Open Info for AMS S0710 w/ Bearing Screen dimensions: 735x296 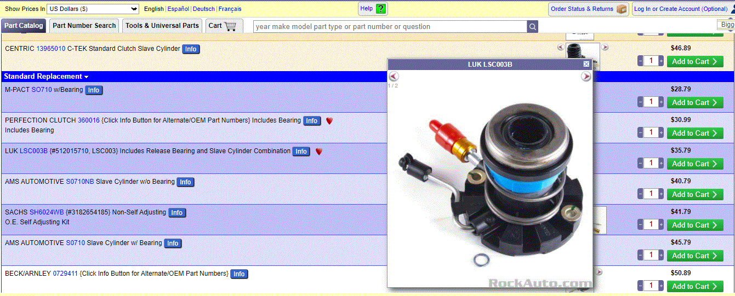click(x=173, y=243)
